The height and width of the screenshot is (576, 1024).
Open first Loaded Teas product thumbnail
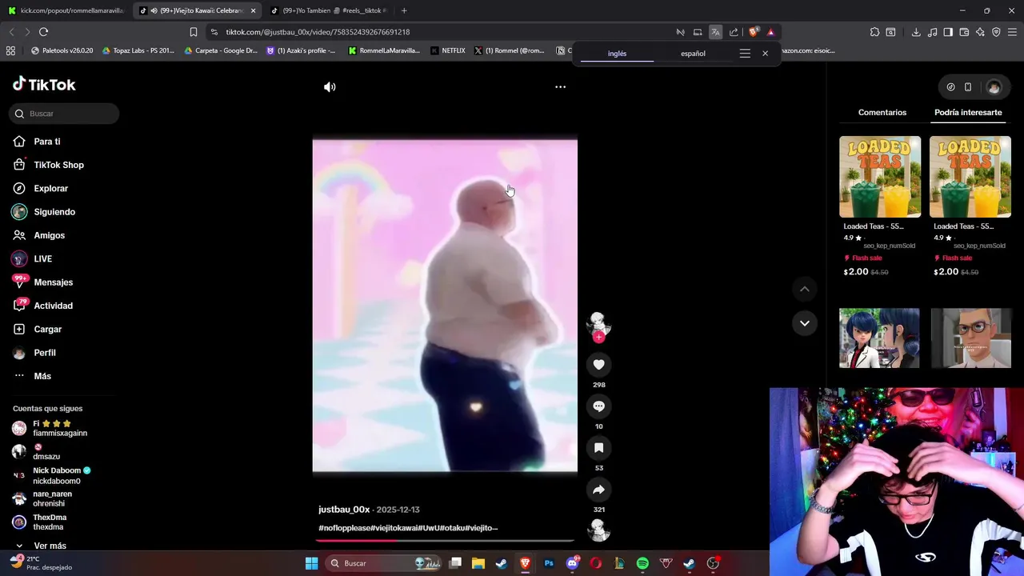coord(880,177)
